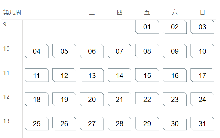This screenshot has width=220, height=138.
Task: Select week number 13 label
Action: click(6, 121)
